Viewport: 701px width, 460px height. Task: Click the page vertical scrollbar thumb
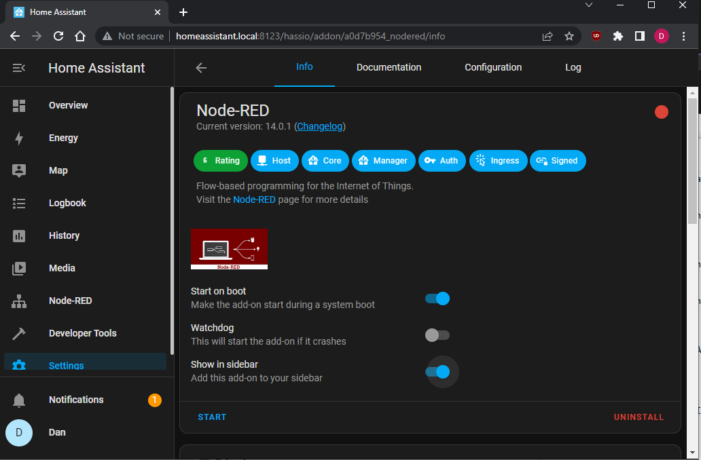[x=692, y=161]
